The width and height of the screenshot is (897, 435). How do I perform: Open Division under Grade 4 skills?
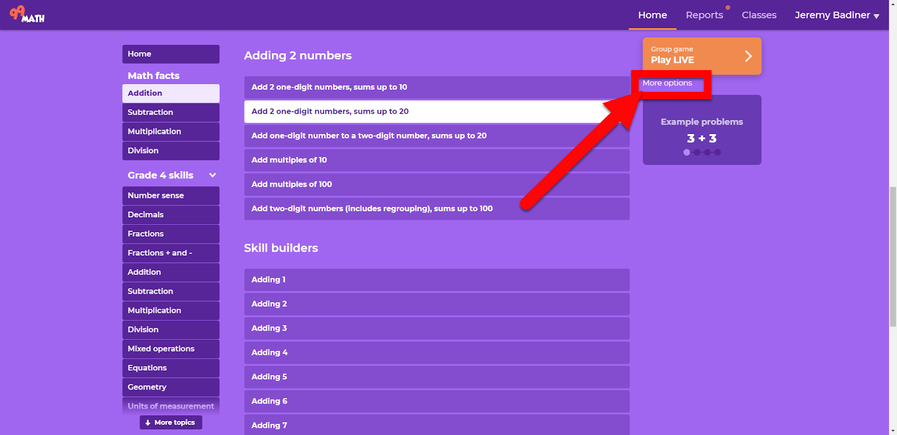pos(171,330)
